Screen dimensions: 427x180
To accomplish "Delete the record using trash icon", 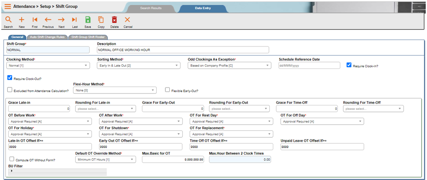I will 114,20.
